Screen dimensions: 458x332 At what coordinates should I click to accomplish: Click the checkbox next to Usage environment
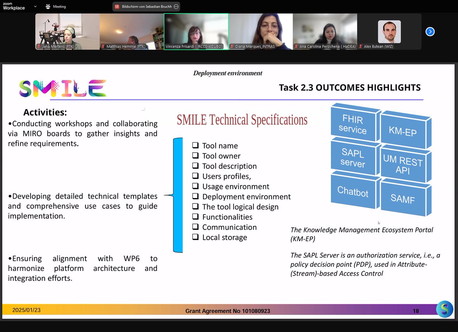[x=195, y=186]
